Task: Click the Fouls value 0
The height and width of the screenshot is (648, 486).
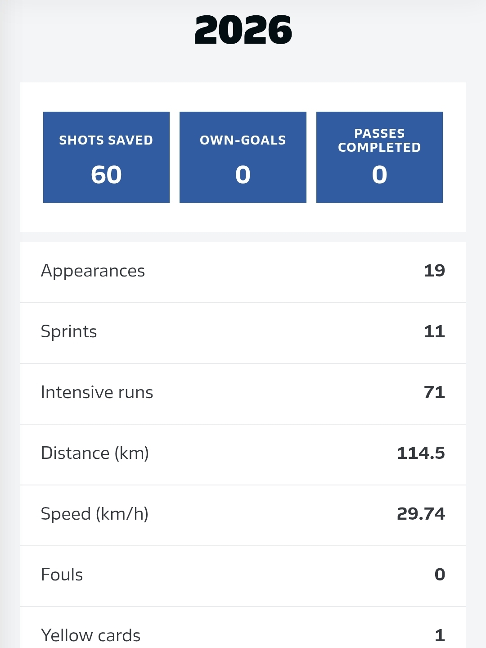Action: [440, 575]
